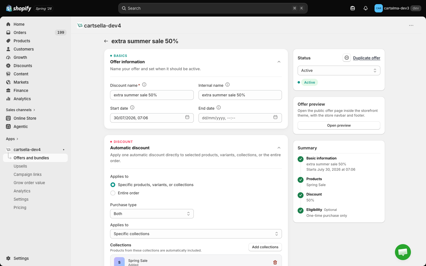Image resolution: width=426 pixels, height=266 pixels.
Task: Open the cartsella Settings subpage
Action: point(21,199)
